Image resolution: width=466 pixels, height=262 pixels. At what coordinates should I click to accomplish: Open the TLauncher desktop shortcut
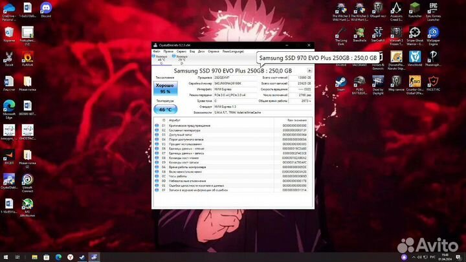(x=415, y=10)
